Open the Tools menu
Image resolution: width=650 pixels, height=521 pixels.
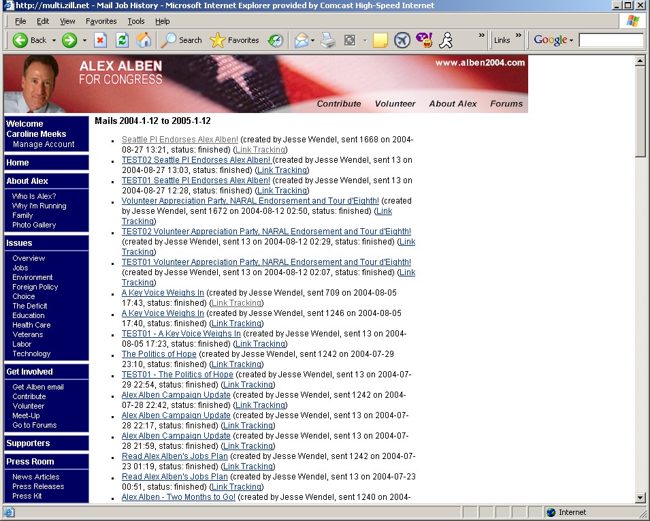[x=136, y=21]
